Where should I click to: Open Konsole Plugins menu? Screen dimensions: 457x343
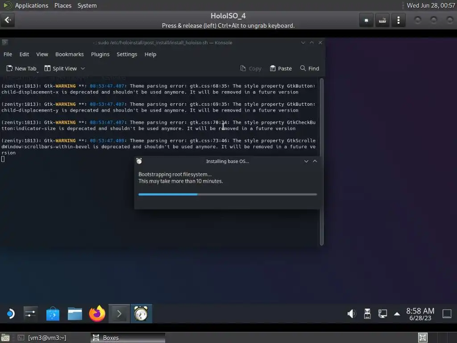pyautogui.click(x=100, y=54)
